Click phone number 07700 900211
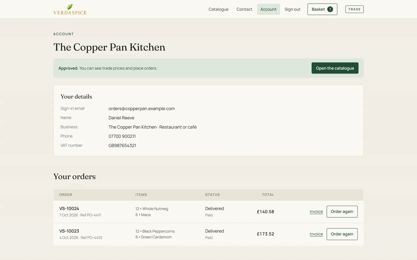 click(122, 136)
